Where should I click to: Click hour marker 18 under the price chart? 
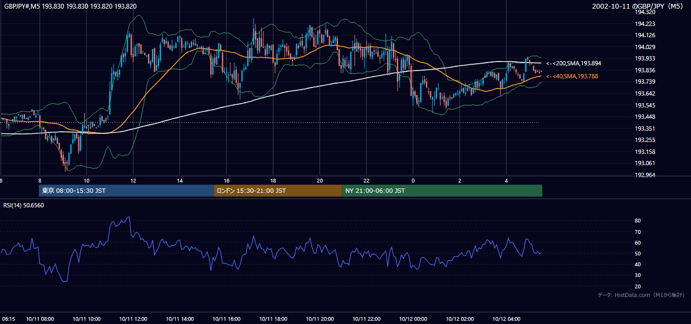(273, 180)
